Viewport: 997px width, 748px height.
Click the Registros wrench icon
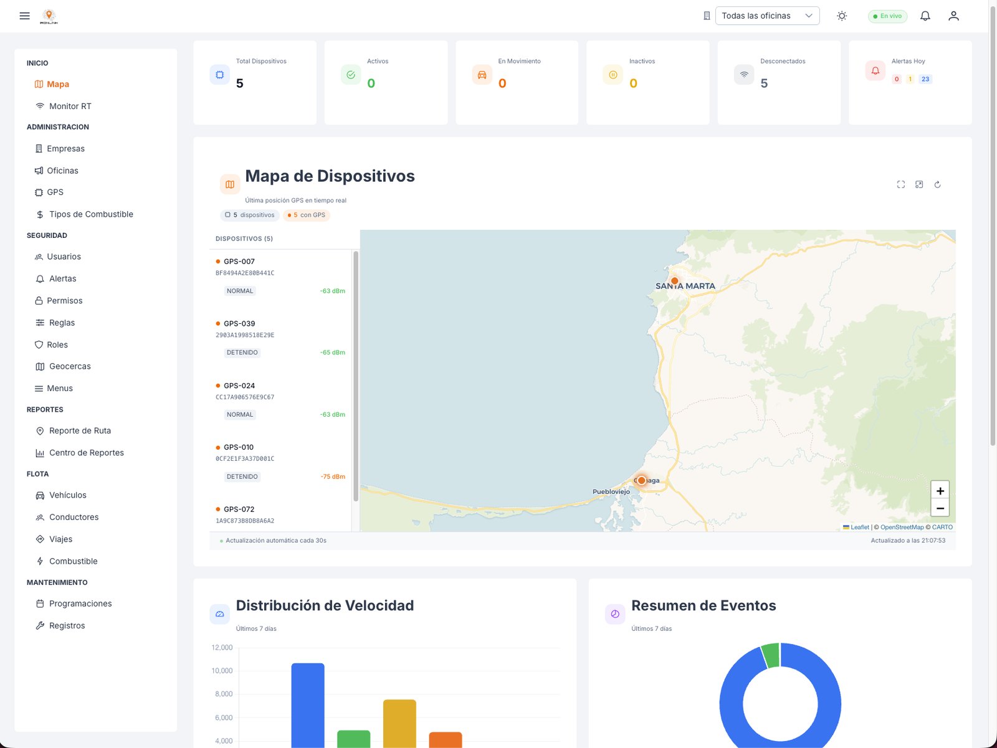pyautogui.click(x=40, y=626)
